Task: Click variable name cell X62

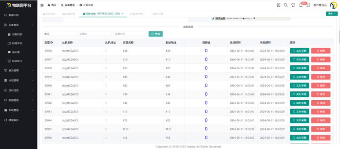Action: coord(125,85)
